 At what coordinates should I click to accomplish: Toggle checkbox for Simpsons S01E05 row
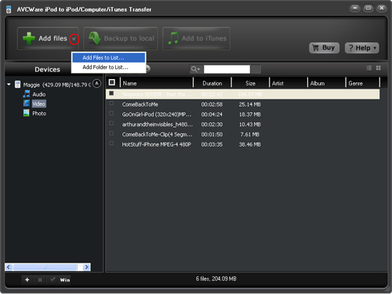coord(111,93)
